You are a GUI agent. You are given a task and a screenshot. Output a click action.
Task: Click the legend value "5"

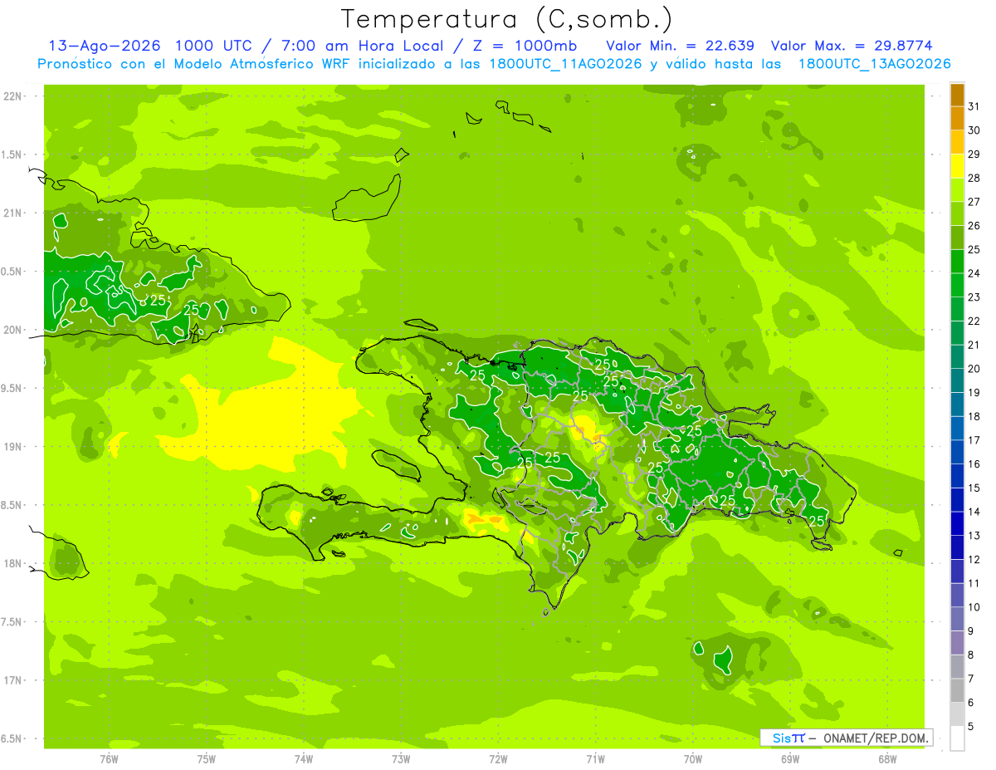coord(971,726)
